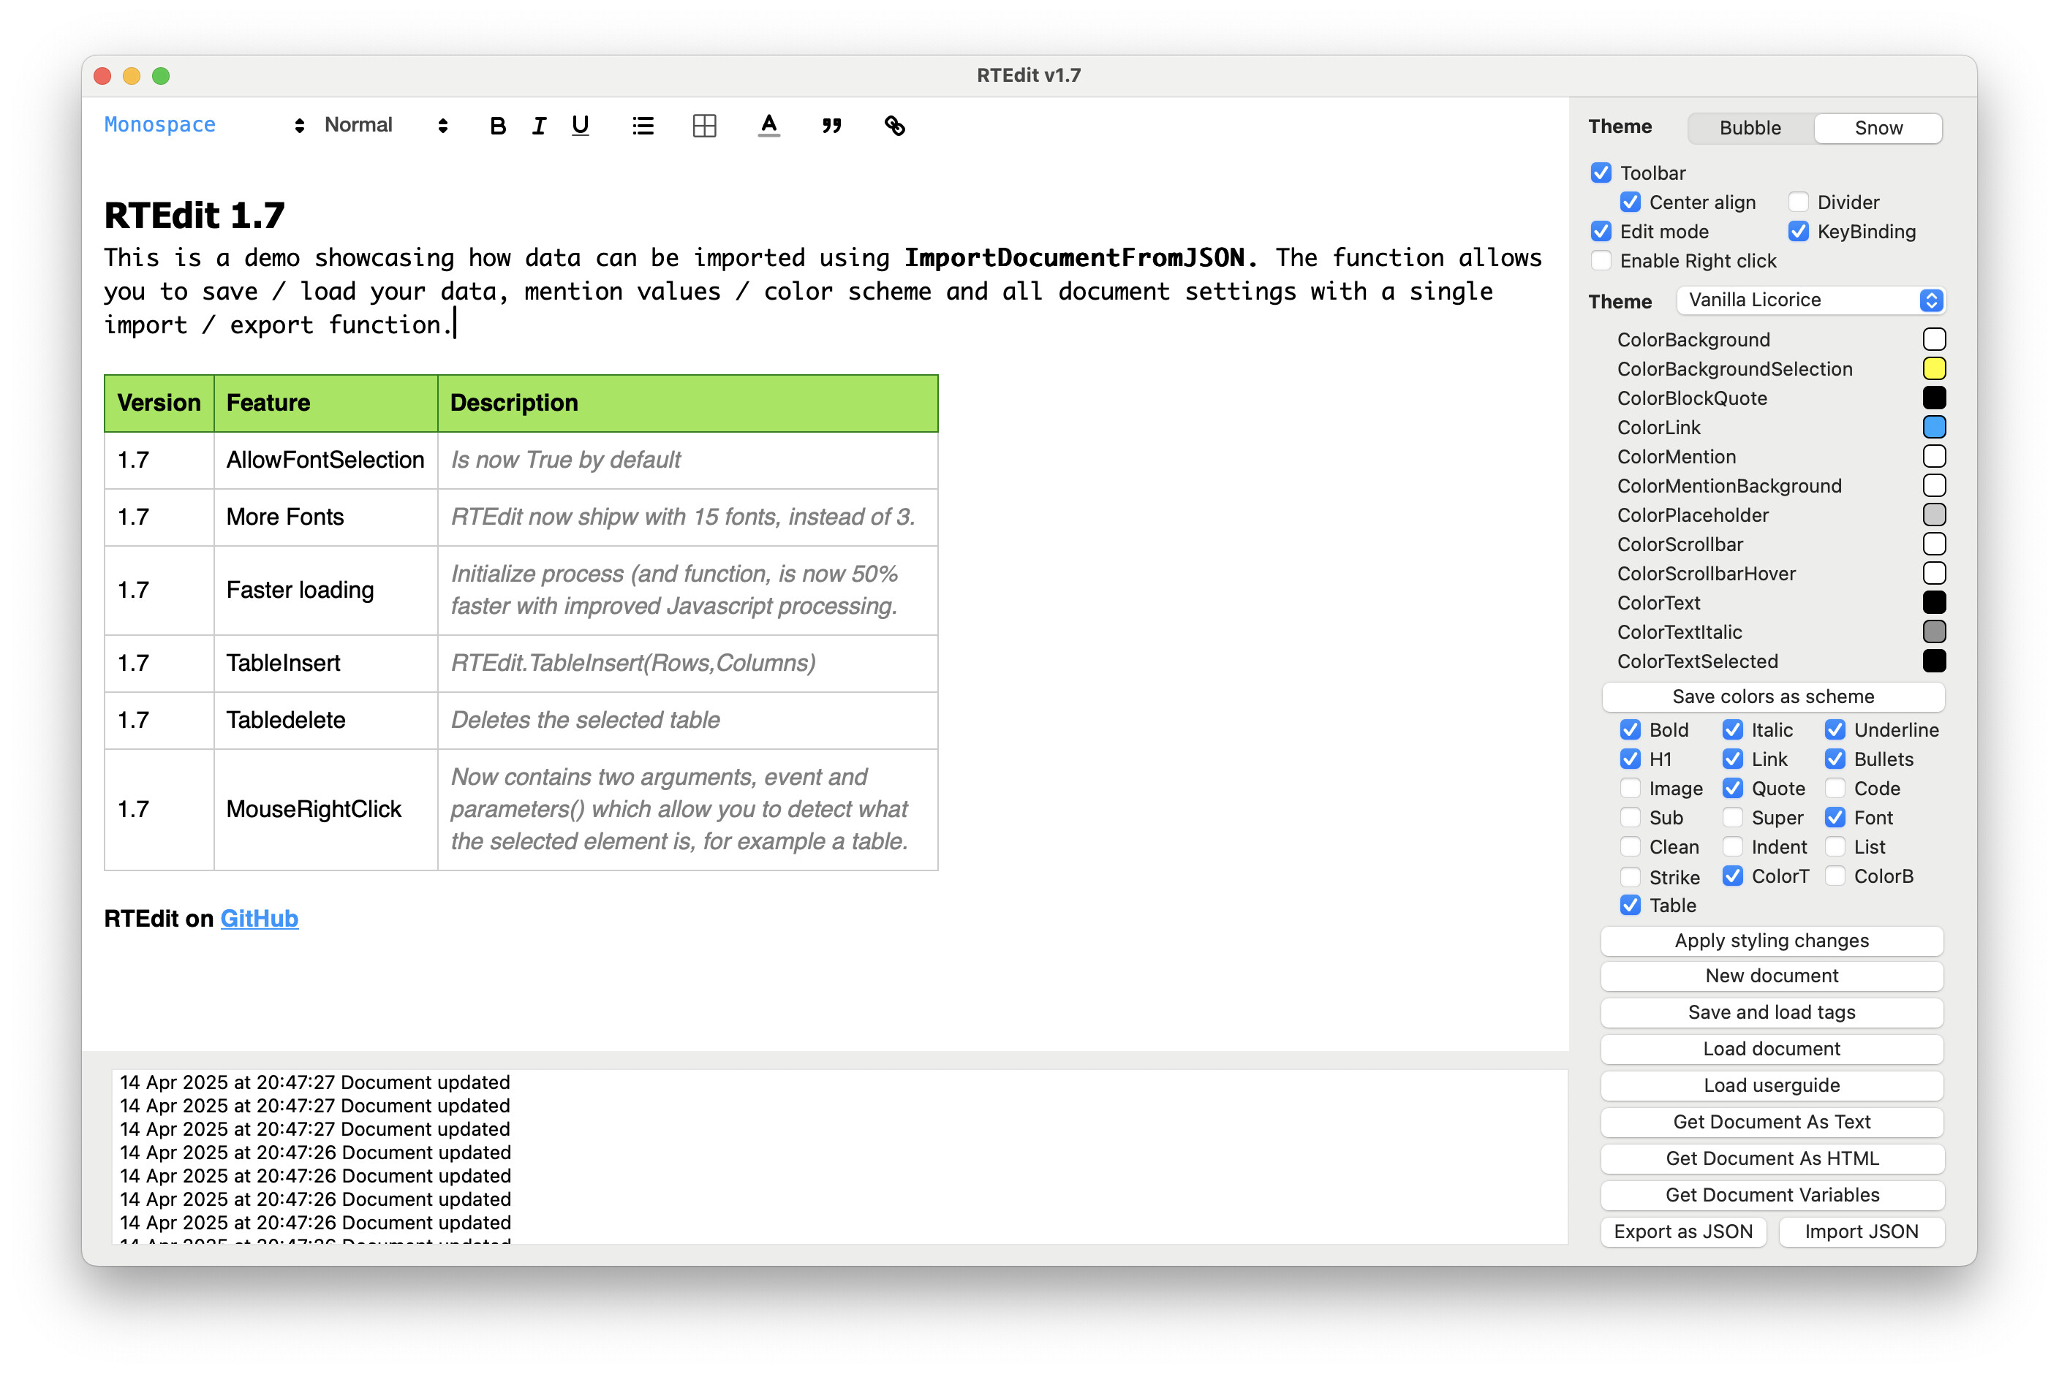The image size is (2059, 1374).
Task: Click the Import JSON button
Action: click(1862, 1232)
